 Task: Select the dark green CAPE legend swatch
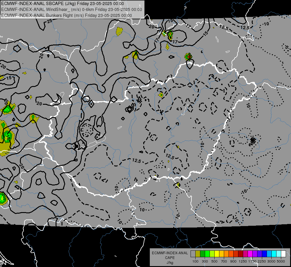tap(203, 254)
